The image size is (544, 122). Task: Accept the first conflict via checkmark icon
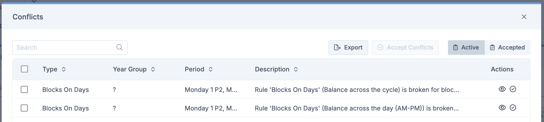coord(513,89)
